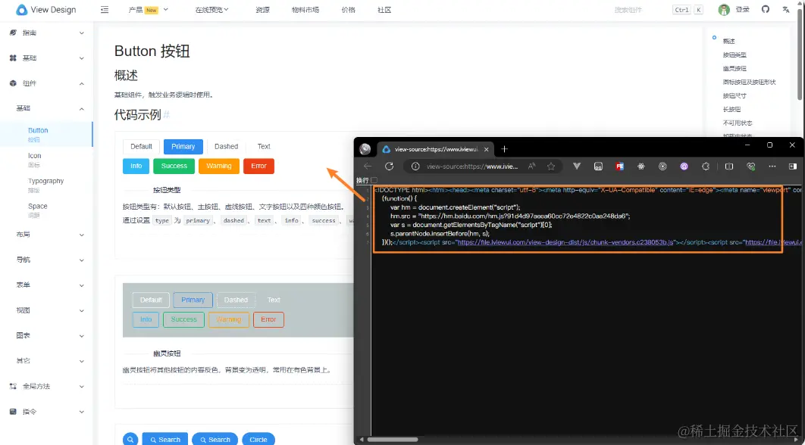Click the blue Primary button
This screenshot has height=445, width=805.
pos(183,147)
